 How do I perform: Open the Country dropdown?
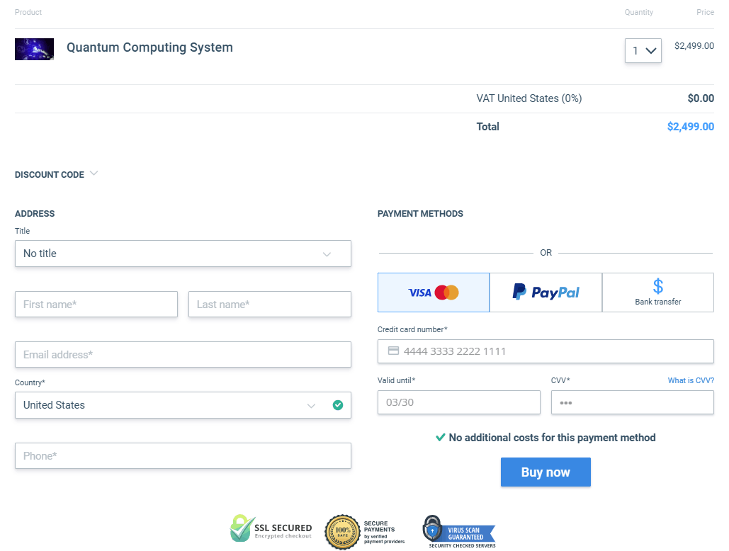[183, 405]
